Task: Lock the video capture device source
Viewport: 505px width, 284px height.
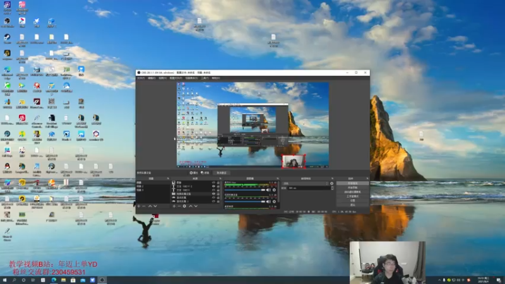Action: click(218, 194)
